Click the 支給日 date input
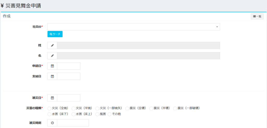 pyautogui.click(x=69, y=76)
